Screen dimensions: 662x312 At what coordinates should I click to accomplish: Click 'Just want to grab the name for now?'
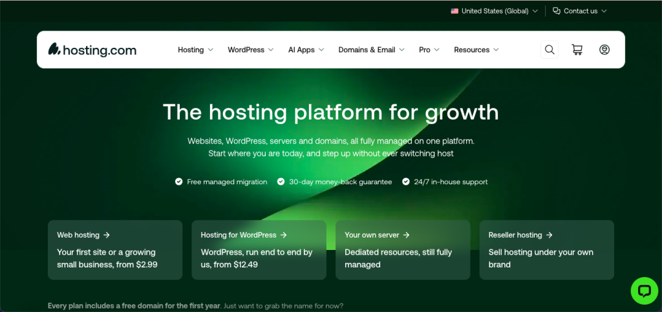[283, 306]
